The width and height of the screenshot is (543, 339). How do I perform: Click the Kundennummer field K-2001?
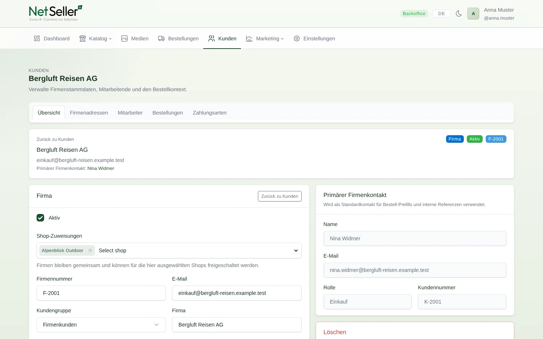(462, 302)
